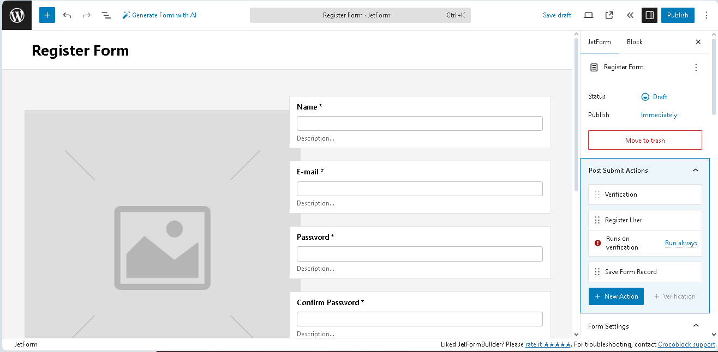Open the editor options menu
The width and height of the screenshot is (718, 352).
click(x=706, y=15)
